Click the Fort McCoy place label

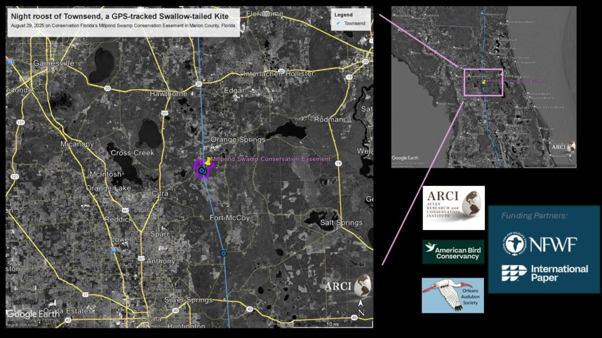(x=230, y=218)
